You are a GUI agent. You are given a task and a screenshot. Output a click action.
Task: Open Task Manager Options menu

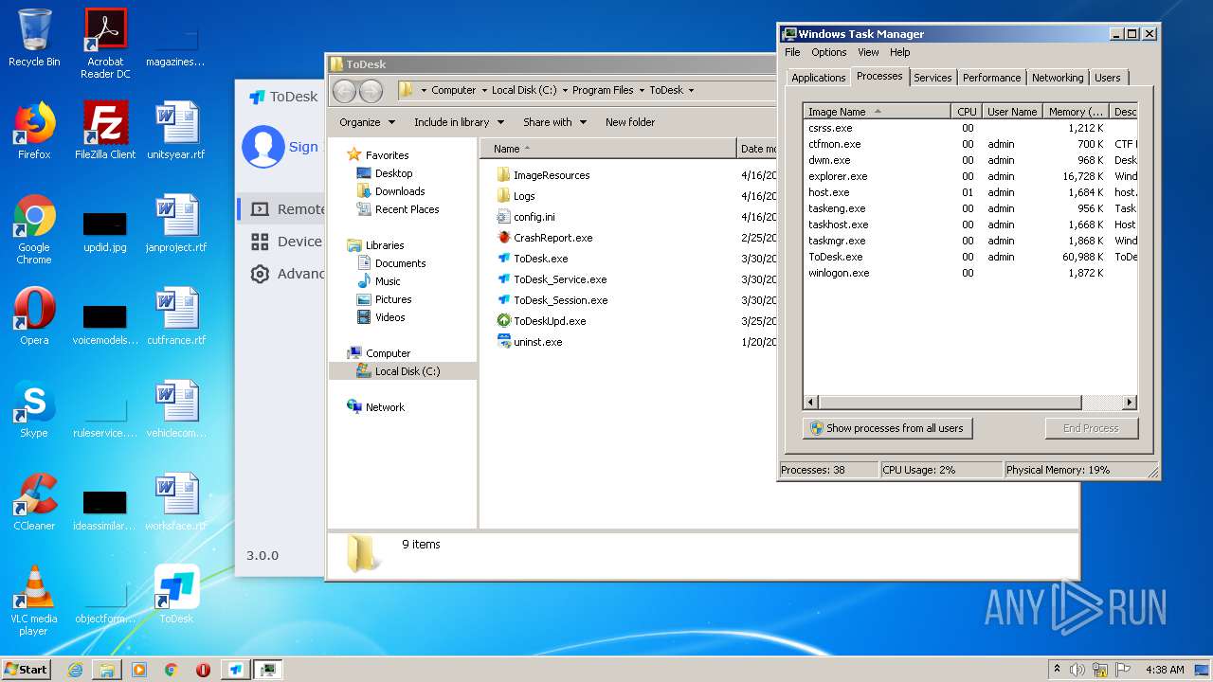[x=829, y=53]
